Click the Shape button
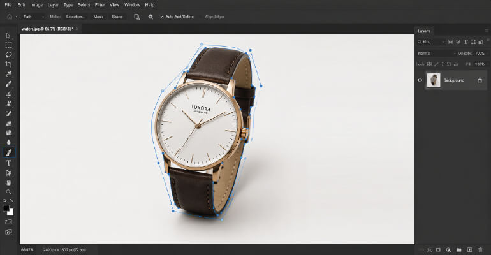The image size is (491, 255). tap(117, 17)
